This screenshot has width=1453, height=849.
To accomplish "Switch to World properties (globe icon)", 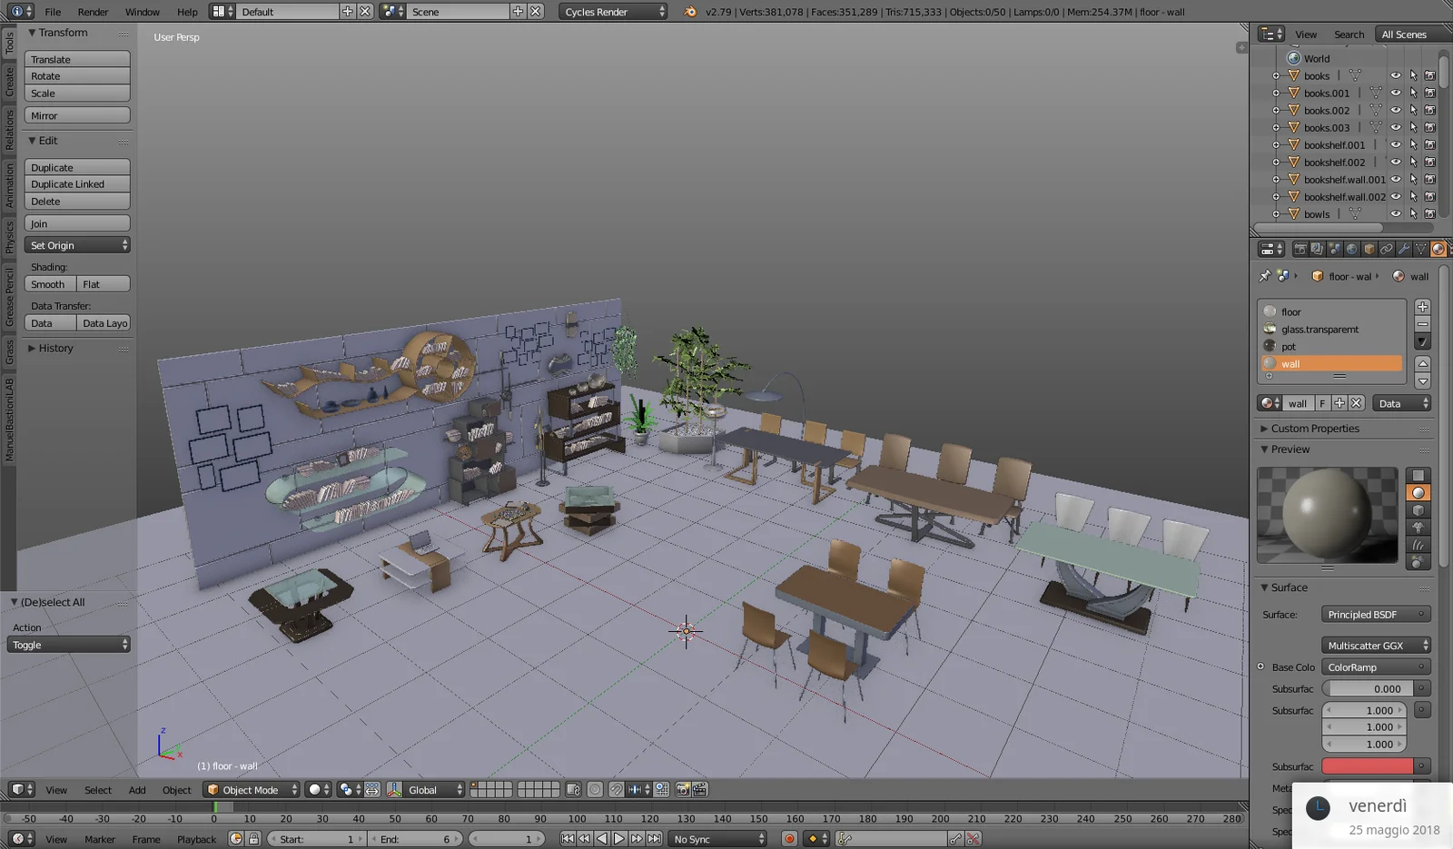I will point(1351,248).
